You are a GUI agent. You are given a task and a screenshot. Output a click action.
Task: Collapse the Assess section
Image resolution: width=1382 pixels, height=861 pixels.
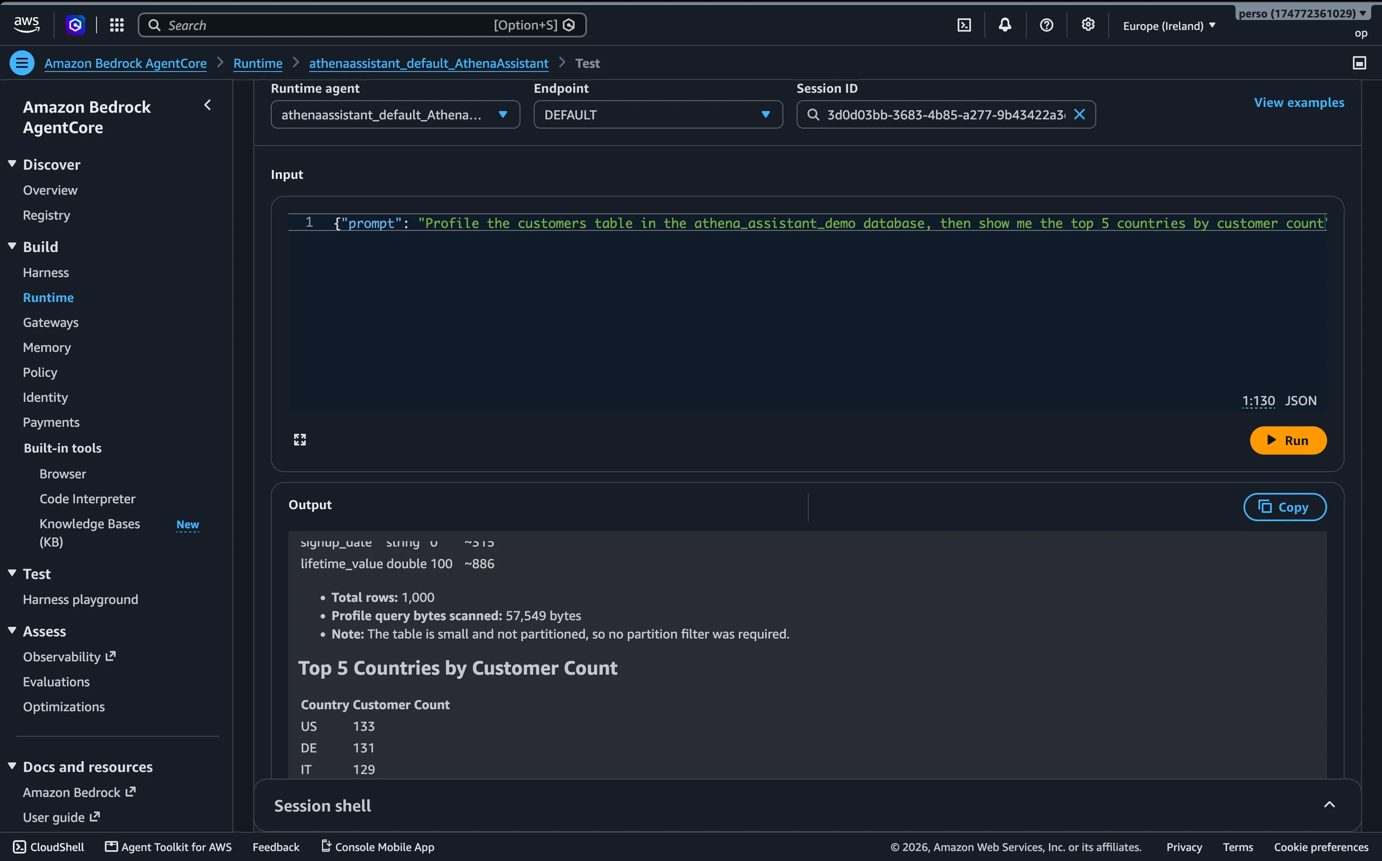click(12, 631)
